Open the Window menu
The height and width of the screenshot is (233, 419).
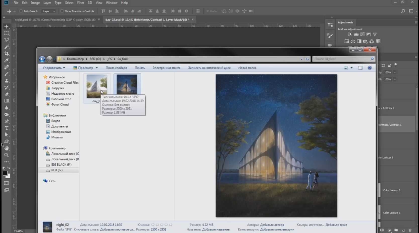(112, 3)
